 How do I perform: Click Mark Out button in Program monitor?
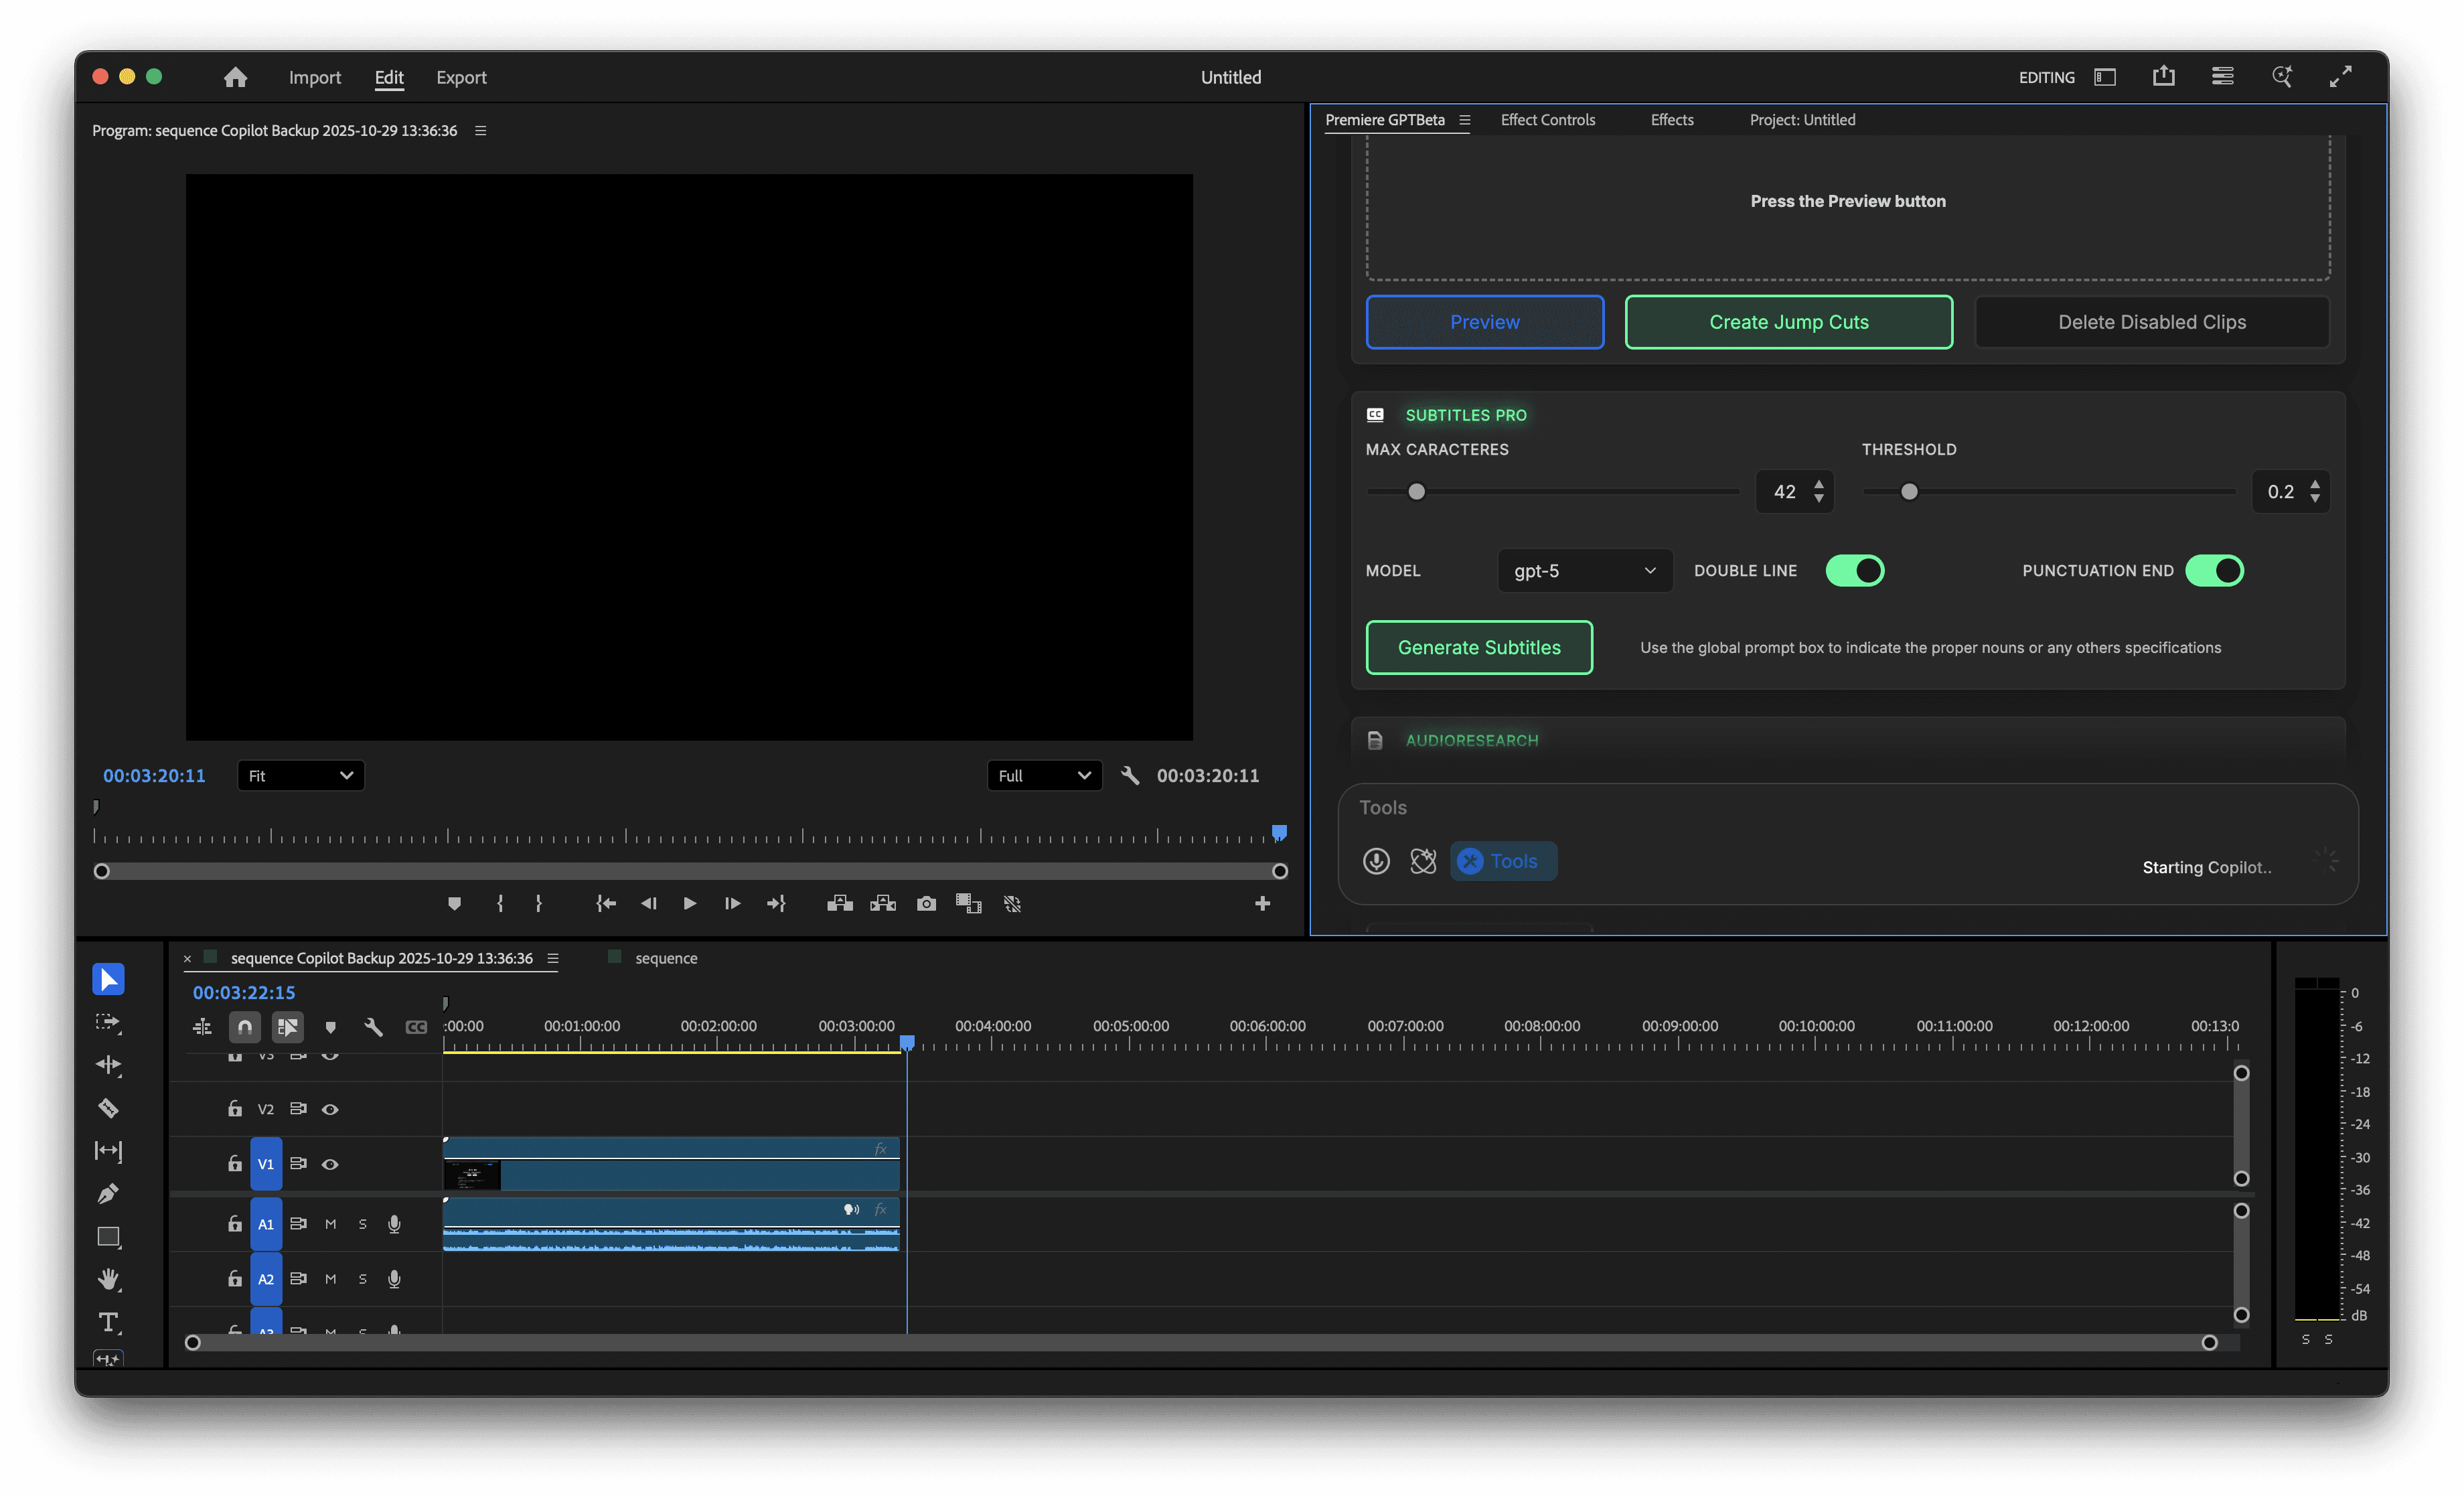pos(538,904)
